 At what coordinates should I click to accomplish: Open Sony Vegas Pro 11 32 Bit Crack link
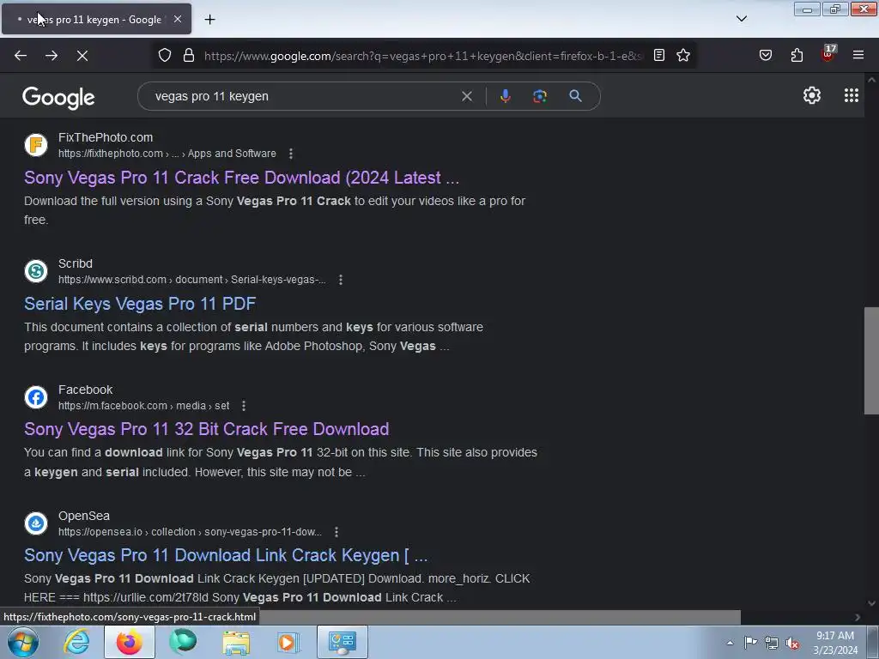point(206,429)
